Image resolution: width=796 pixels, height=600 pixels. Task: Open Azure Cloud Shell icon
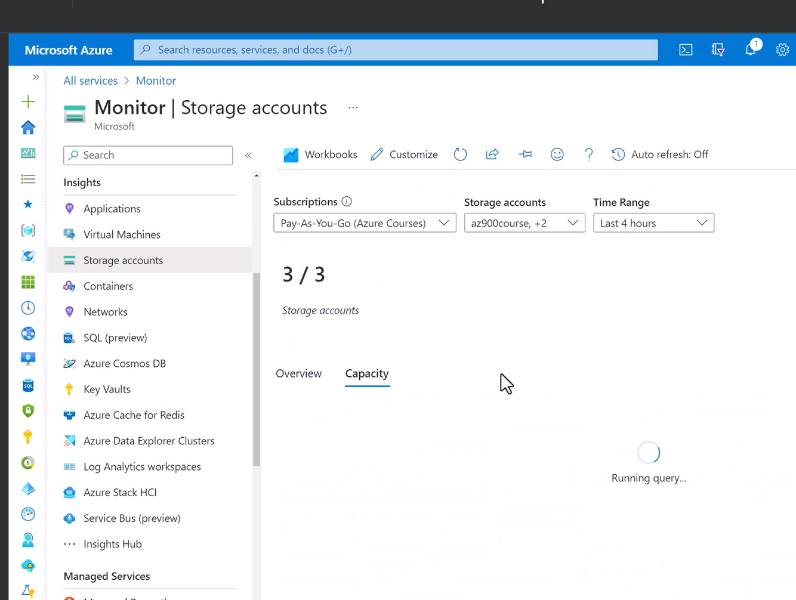pyautogui.click(x=686, y=50)
